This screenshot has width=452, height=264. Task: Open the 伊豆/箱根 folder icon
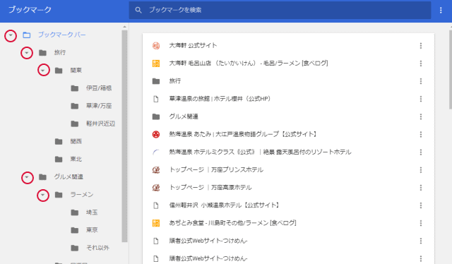[75, 88]
